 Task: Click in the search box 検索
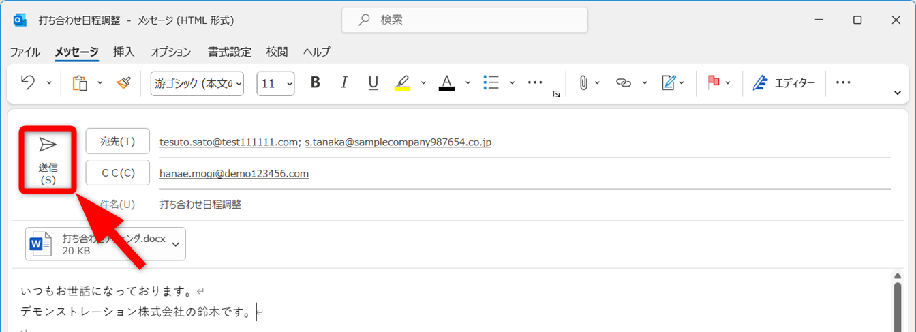pos(465,20)
